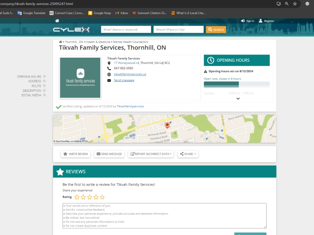
Task: Click the Tikvah Family Services logo thumbnail
Action: tap(80, 78)
